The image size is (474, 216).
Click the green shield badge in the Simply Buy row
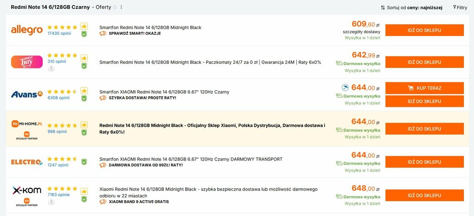[x=84, y=66]
